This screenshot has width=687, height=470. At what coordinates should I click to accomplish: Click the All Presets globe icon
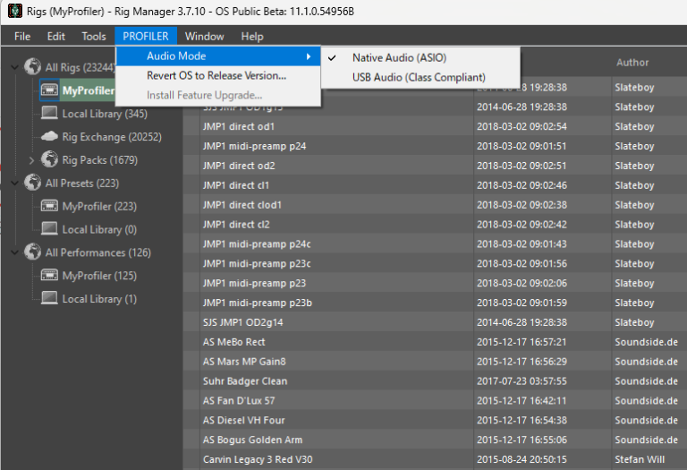[x=33, y=183]
